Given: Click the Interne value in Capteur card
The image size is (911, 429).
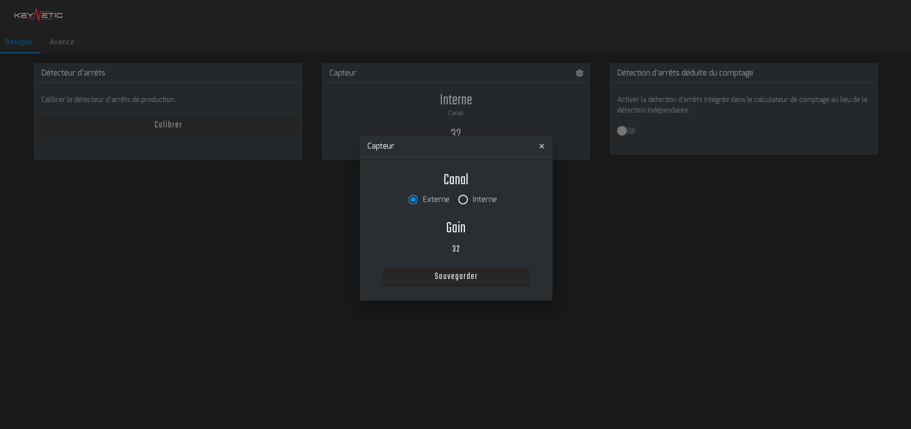Looking at the screenshot, I should pos(456,100).
